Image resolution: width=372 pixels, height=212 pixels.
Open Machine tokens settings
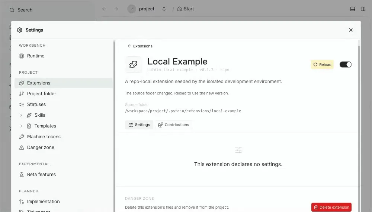(63, 137)
